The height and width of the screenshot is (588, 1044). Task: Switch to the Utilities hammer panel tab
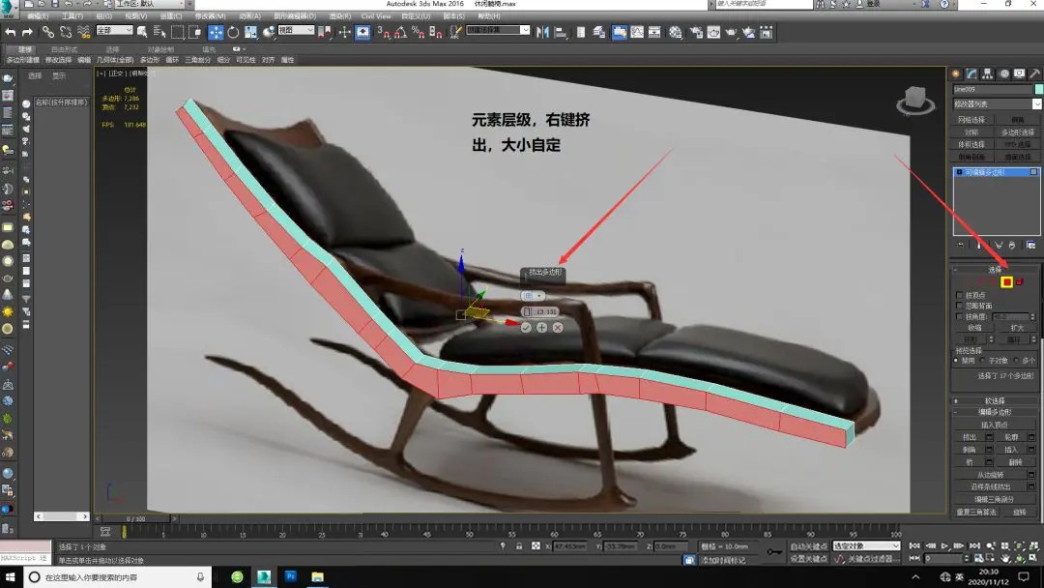click(1034, 73)
